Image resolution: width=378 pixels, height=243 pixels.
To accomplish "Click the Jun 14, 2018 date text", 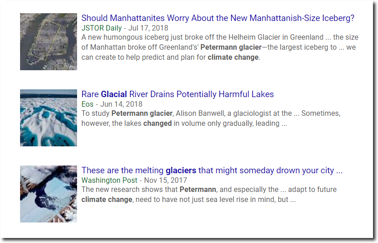I will point(121,104).
